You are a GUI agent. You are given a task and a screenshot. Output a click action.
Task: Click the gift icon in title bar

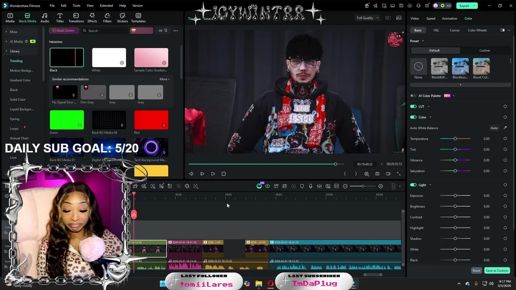click(x=366, y=6)
